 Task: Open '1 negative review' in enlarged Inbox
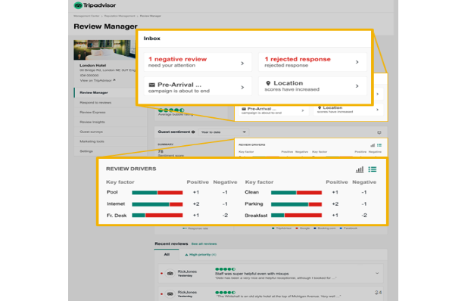coord(198,62)
